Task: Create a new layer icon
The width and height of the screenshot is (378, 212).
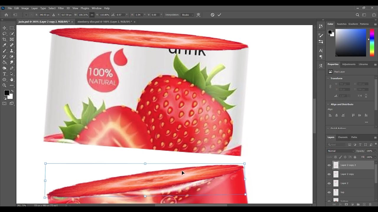Action: (x=364, y=204)
